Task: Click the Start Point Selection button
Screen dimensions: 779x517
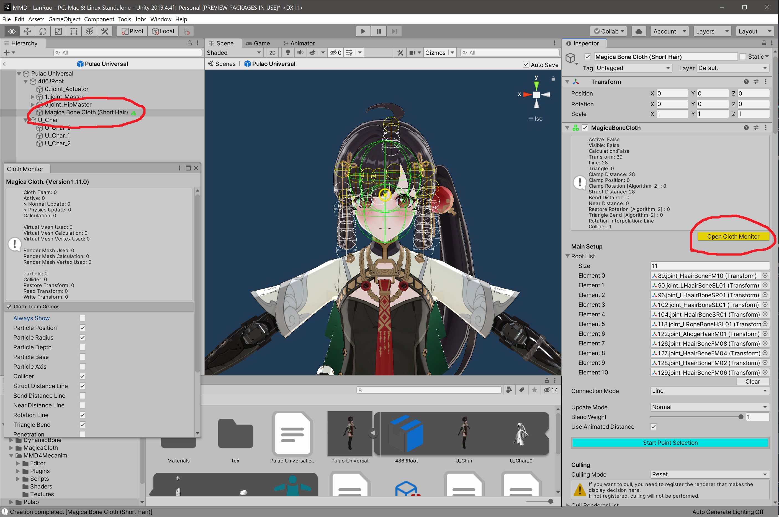Action: [670, 443]
